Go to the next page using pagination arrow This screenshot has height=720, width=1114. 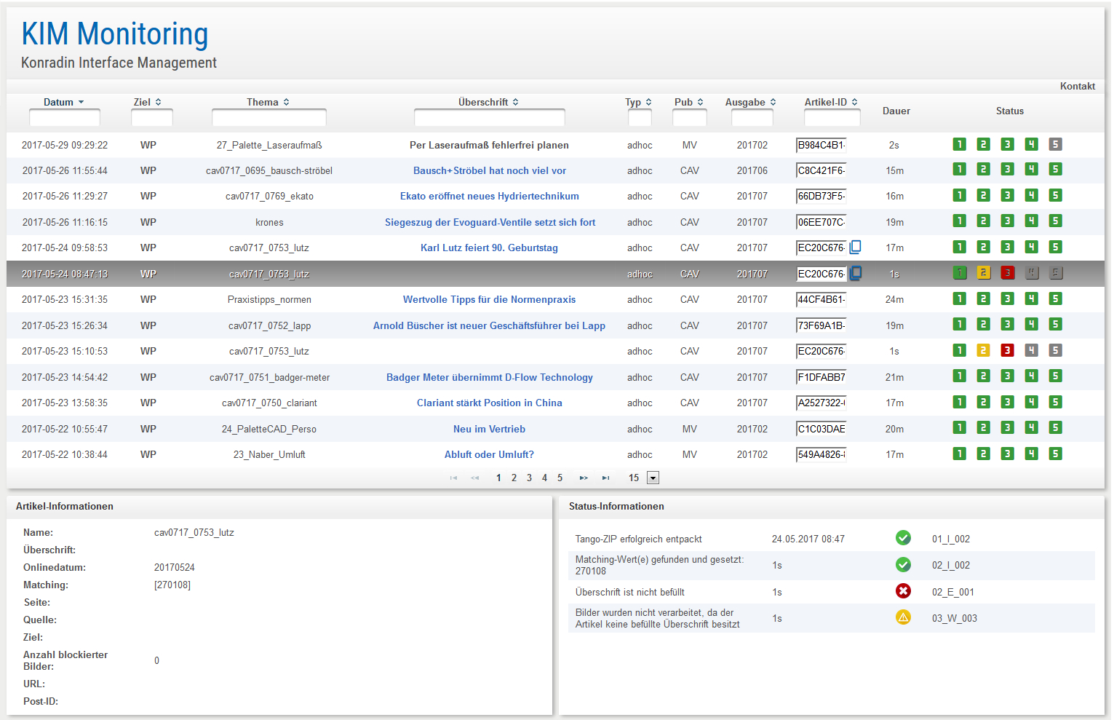[x=584, y=478]
